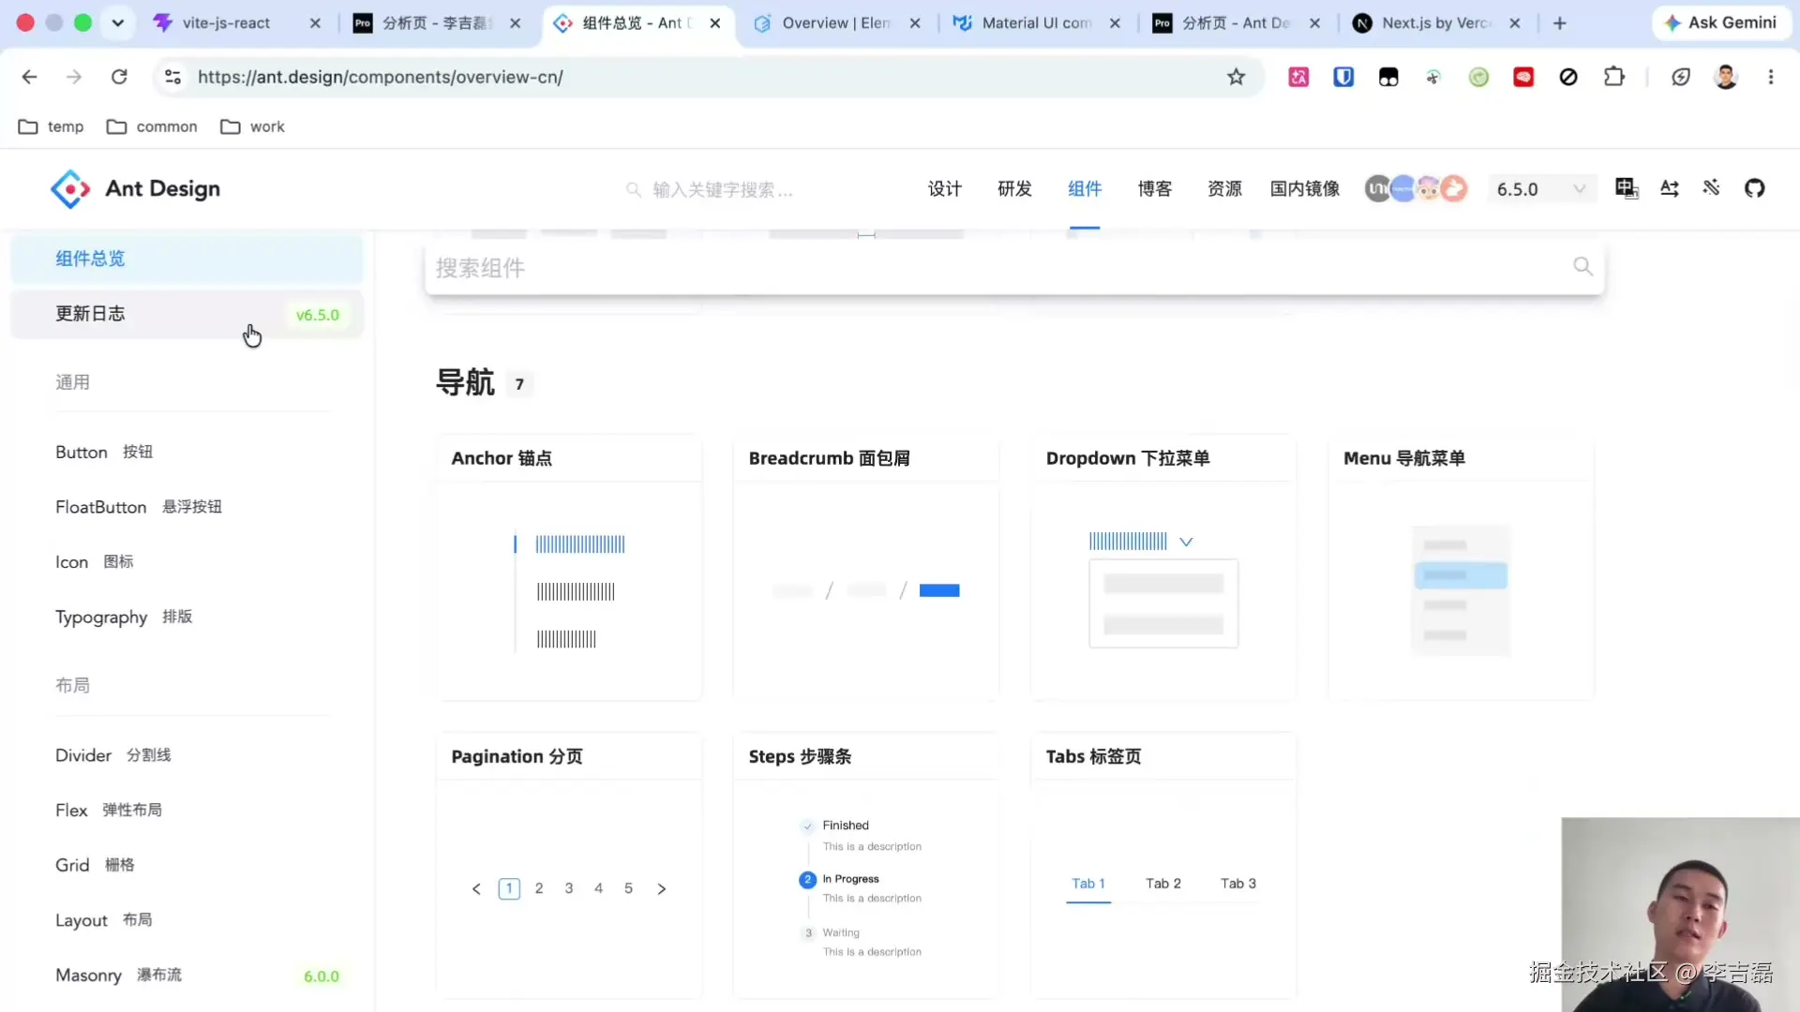Viewport: 1800px width, 1012px height.
Task: Click the contributor avatars group in header
Action: 1416,188
